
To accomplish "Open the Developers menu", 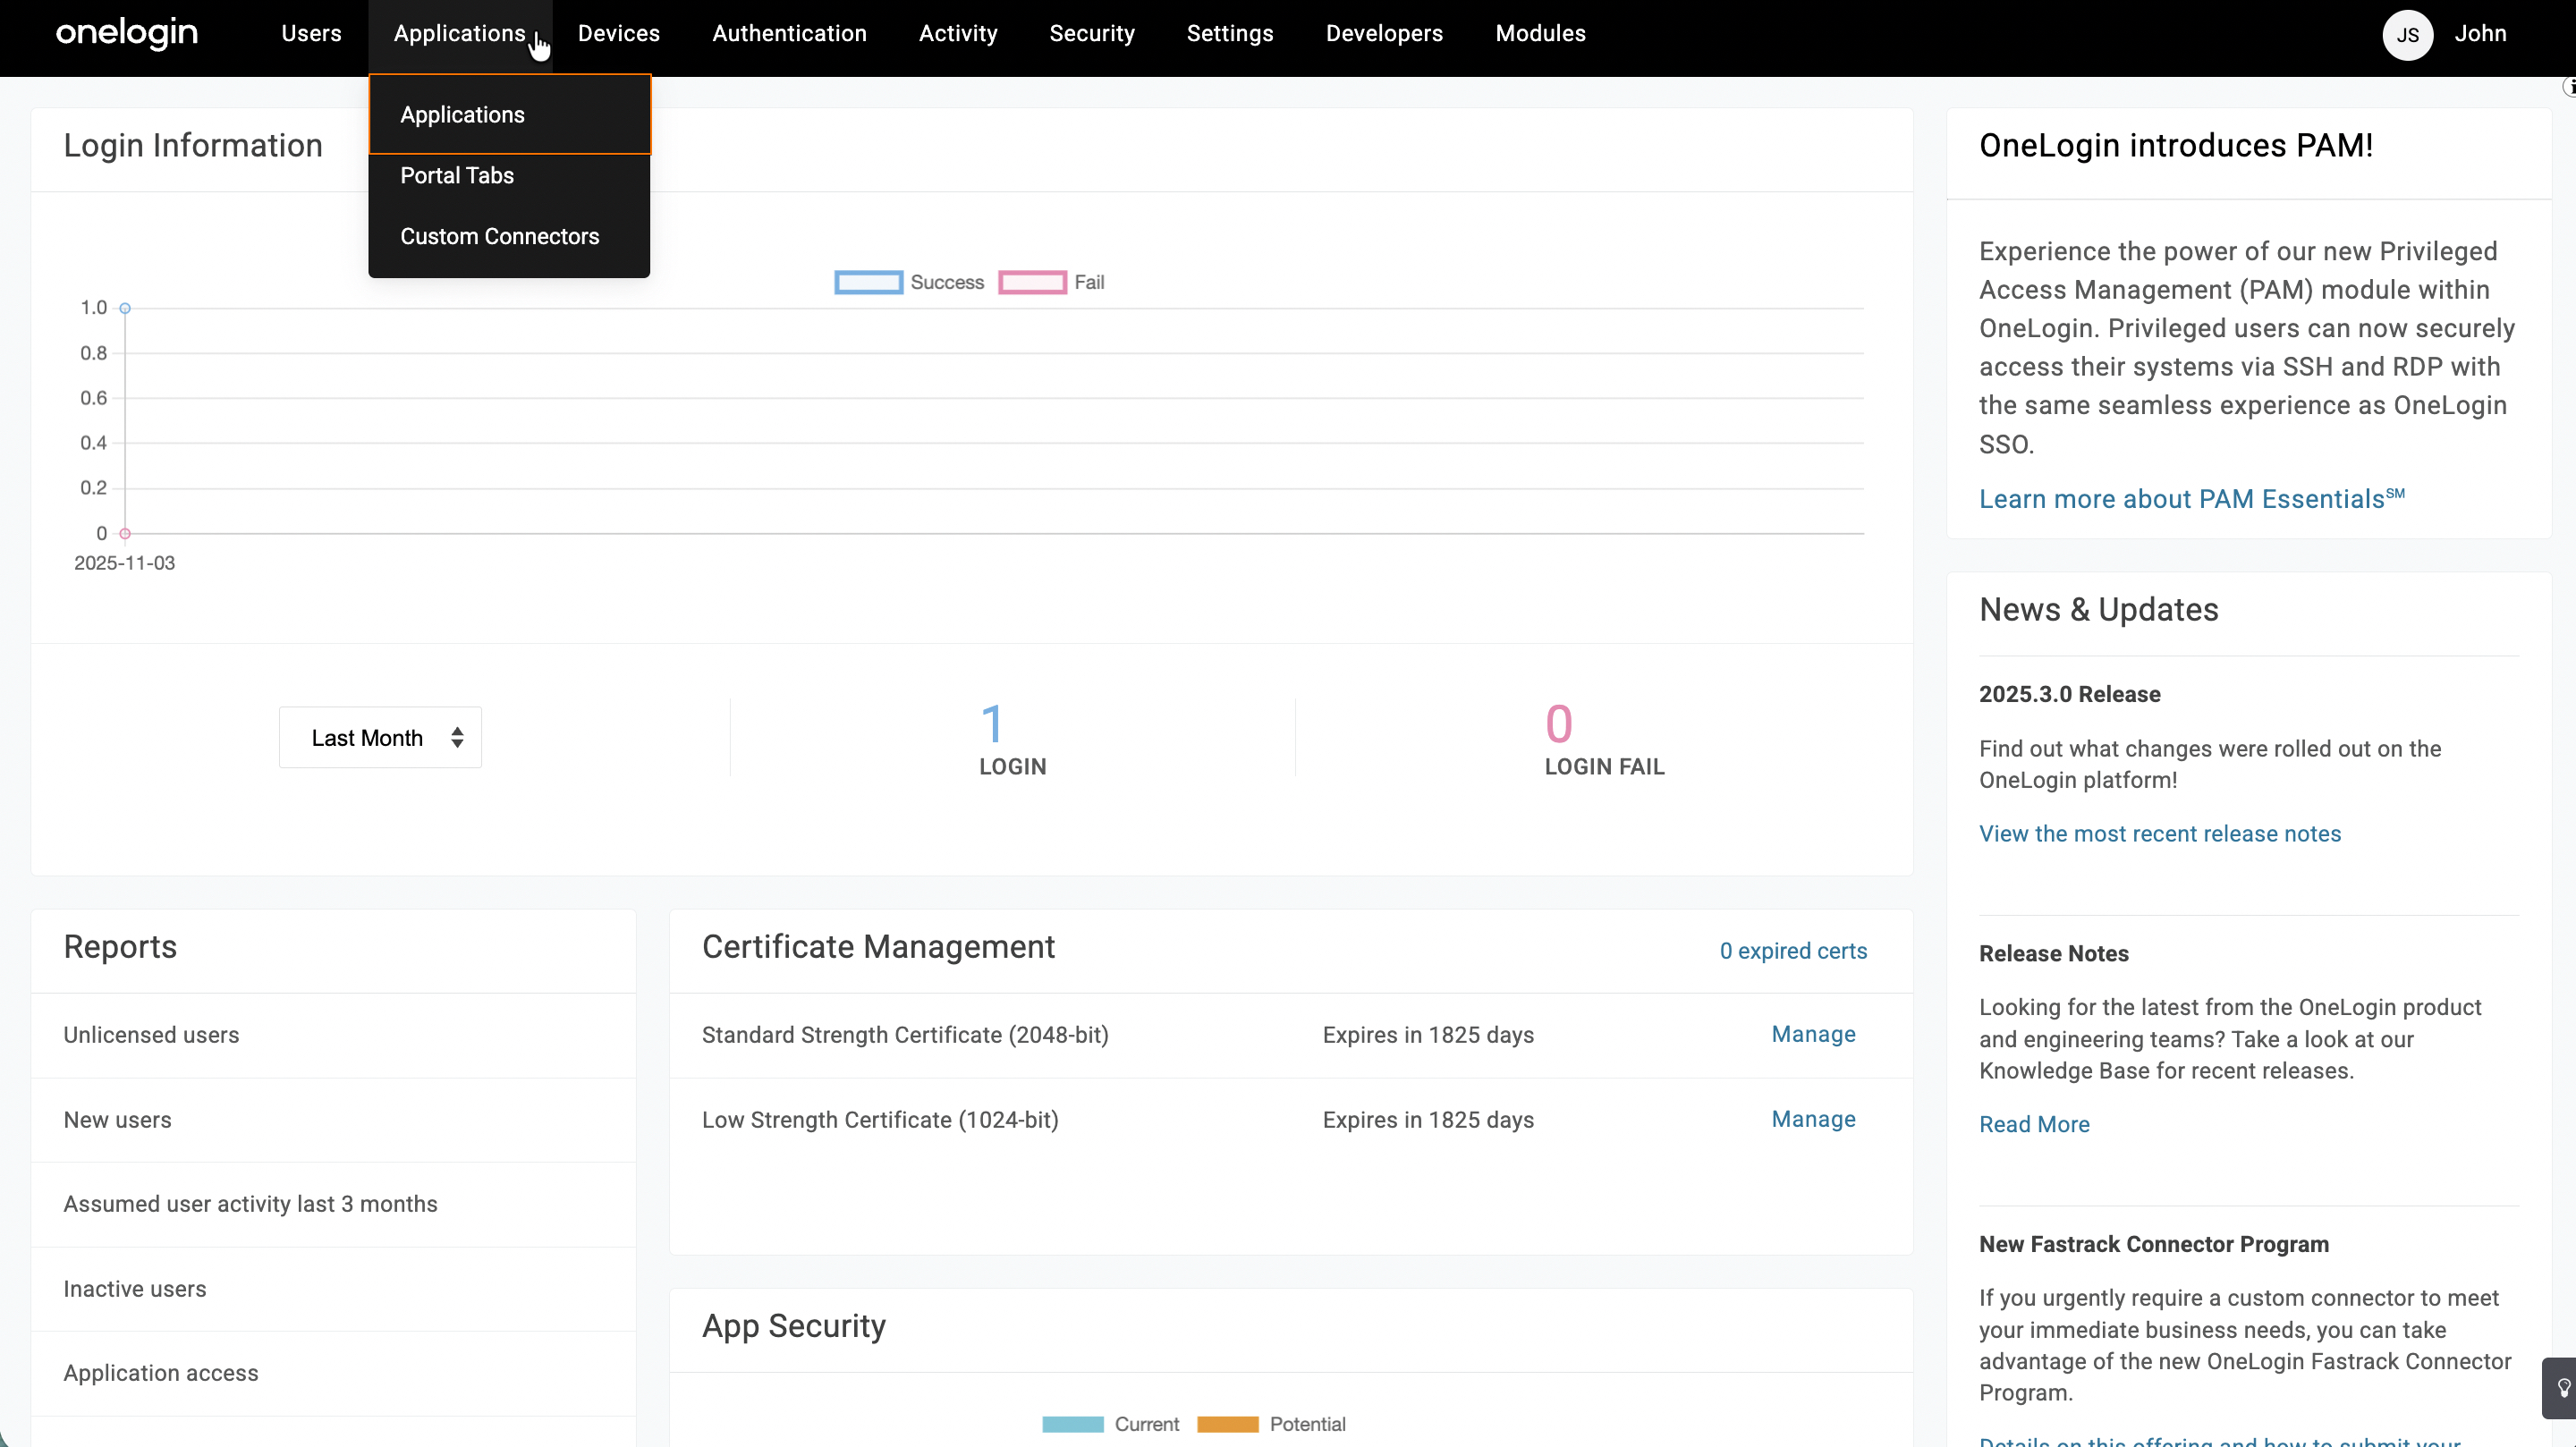I will (1383, 34).
